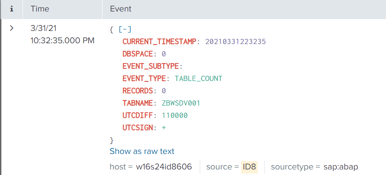The height and width of the screenshot is (175, 386).
Task: Select the DBSPACE value 0
Action: click(x=164, y=54)
